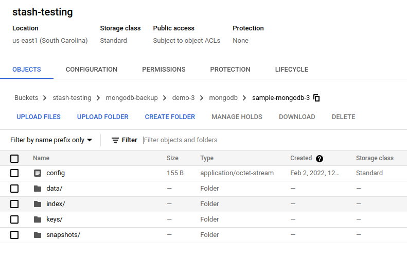
Task: Navigate to mongodb-backup in breadcrumb
Action: coord(132,98)
